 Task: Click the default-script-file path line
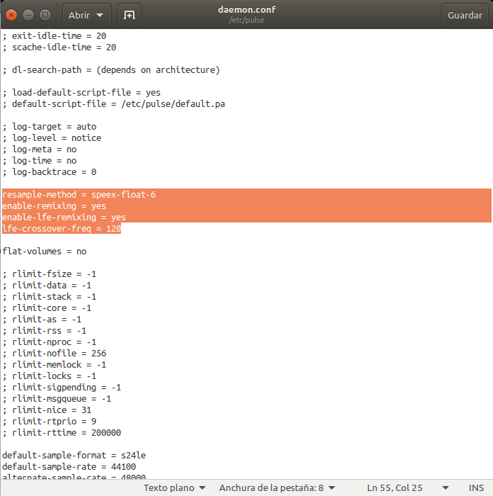click(113, 104)
